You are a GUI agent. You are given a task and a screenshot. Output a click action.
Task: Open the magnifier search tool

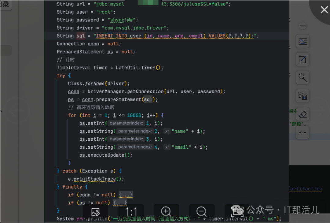pyautogui.click(x=302, y=78)
